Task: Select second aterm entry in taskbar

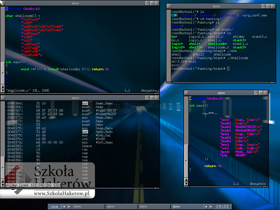Action: pyautogui.click(x=121, y=206)
